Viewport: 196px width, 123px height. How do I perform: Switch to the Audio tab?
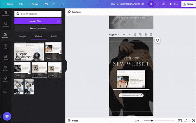point(54,36)
